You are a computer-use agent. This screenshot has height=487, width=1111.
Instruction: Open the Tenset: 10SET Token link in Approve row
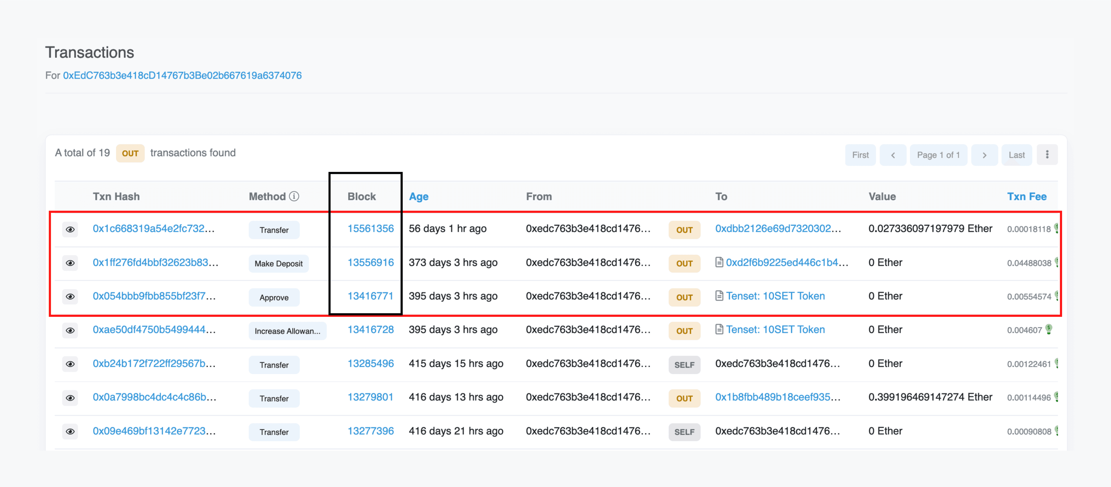(775, 296)
